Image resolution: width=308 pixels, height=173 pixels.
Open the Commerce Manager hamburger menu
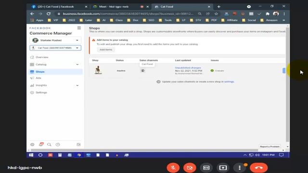point(79,28)
